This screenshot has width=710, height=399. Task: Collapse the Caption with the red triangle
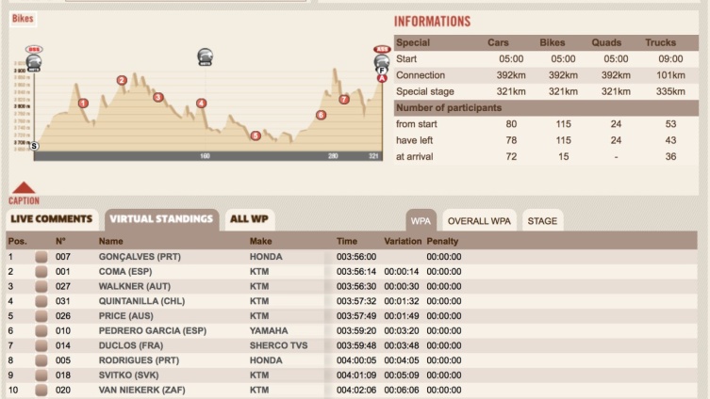point(24,187)
